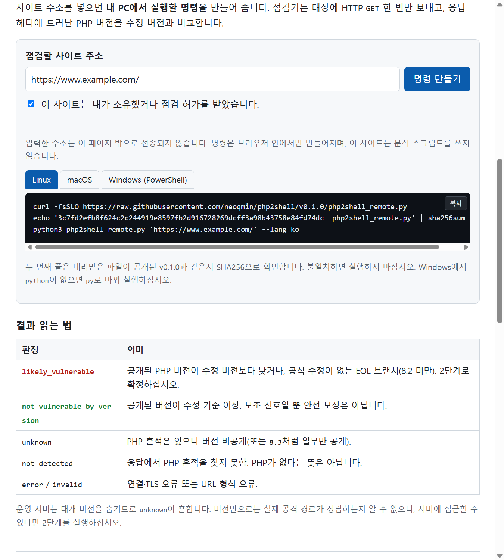Click the 'PHP 흔적은 있으나 버전 비공개' cell

pos(300,442)
